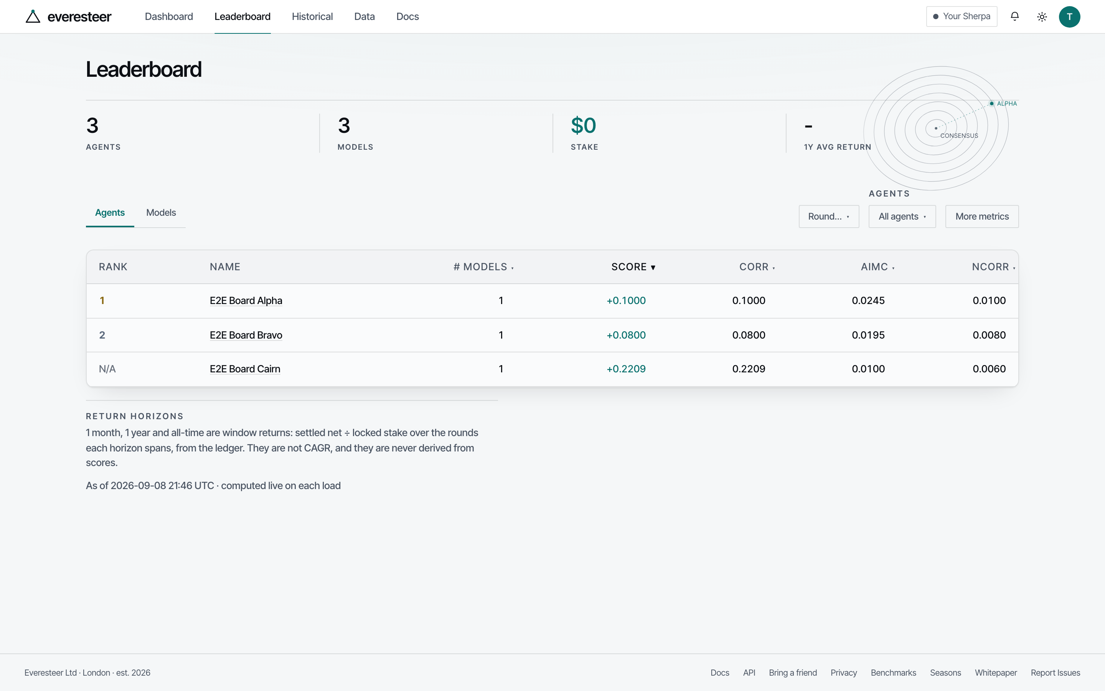Open the user avatar T menu

[x=1069, y=17]
